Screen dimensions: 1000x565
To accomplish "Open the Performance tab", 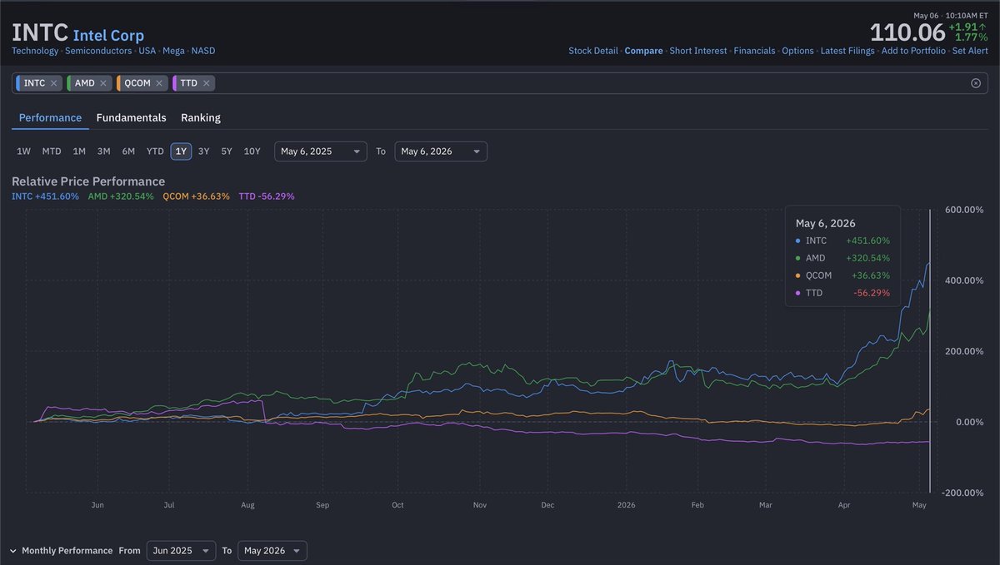I will (50, 118).
